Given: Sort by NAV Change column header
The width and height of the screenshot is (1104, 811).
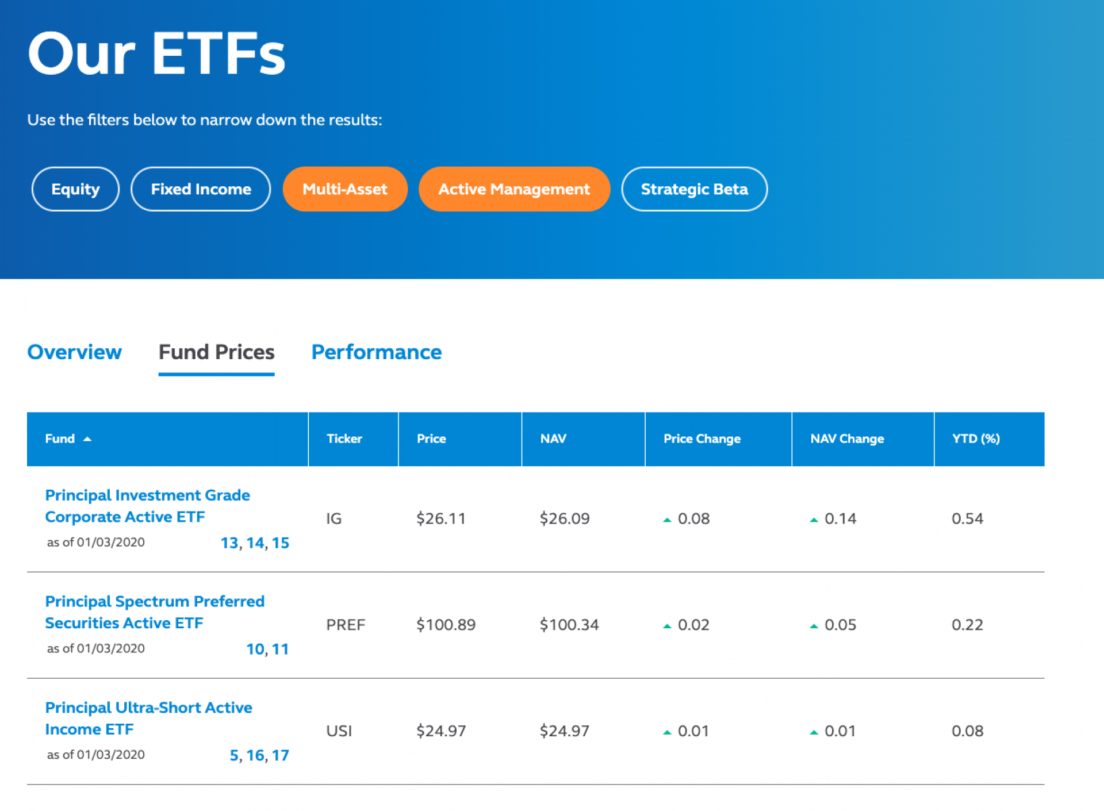Looking at the screenshot, I should pos(846,439).
